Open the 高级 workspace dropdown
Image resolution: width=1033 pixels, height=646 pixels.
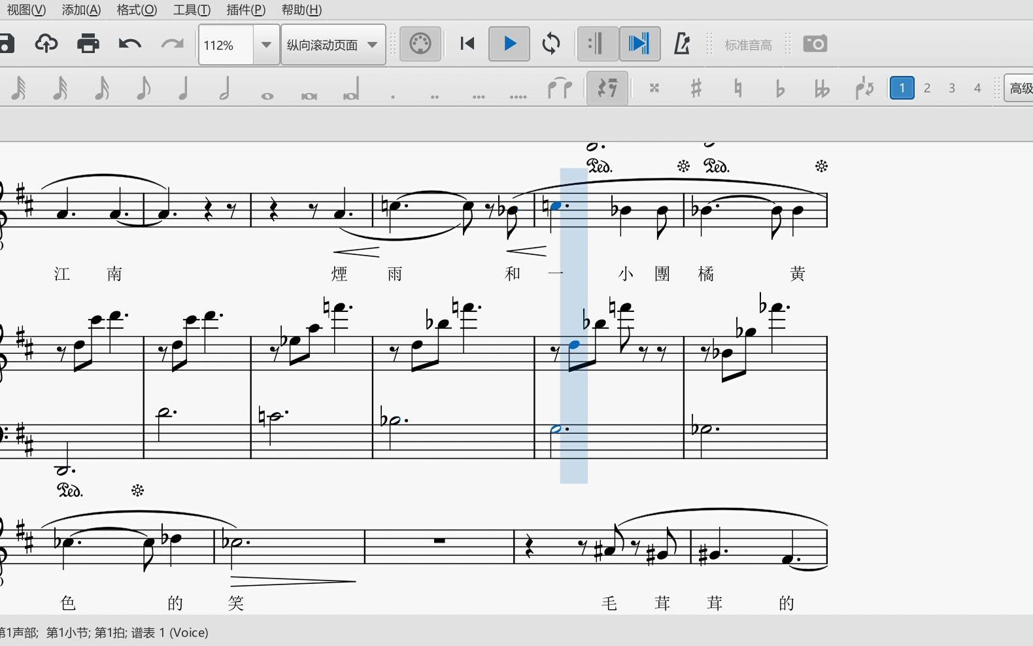[x=1020, y=88]
